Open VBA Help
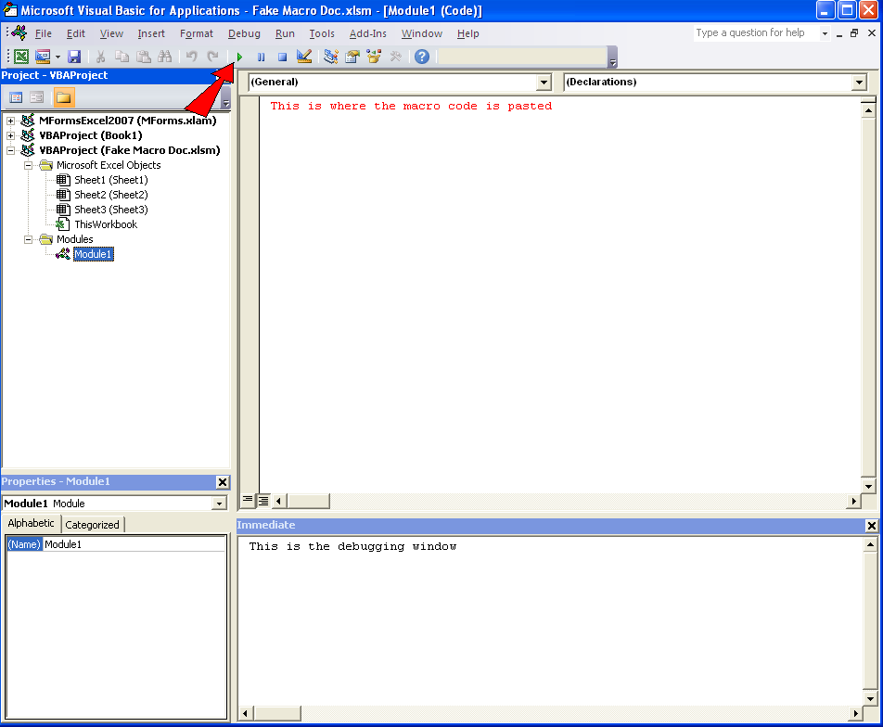The image size is (883, 727). coord(421,56)
